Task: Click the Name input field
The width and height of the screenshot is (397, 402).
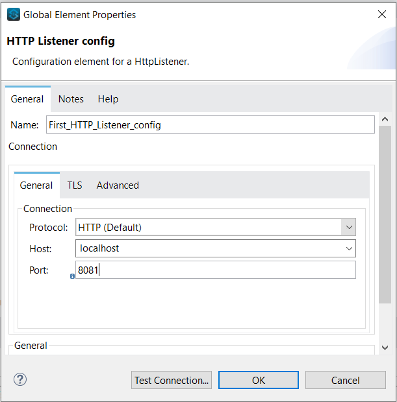Action: point(209,125)
